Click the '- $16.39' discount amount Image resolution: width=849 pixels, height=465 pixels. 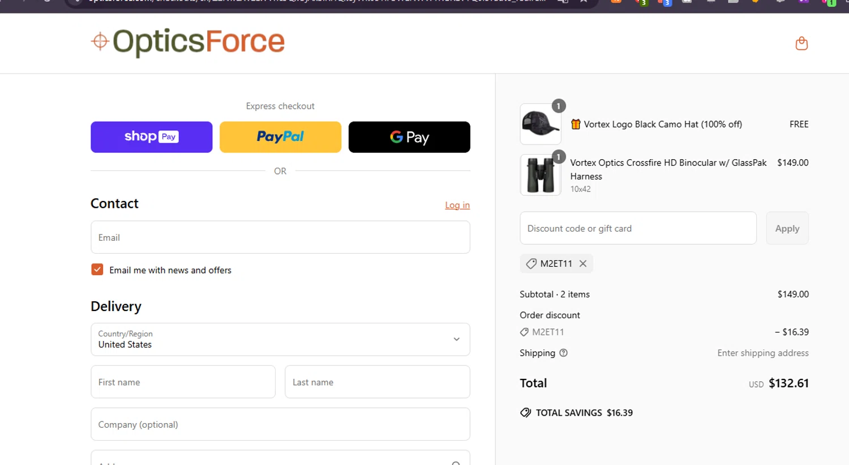click(x=792, y=332)
